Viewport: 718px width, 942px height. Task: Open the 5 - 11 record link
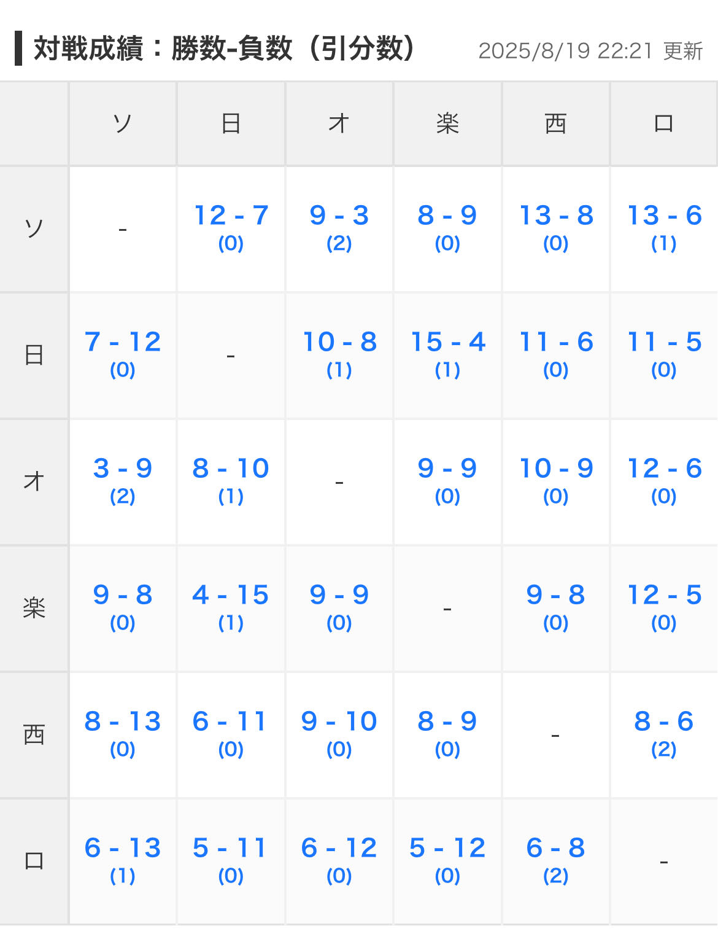point(231,849)
